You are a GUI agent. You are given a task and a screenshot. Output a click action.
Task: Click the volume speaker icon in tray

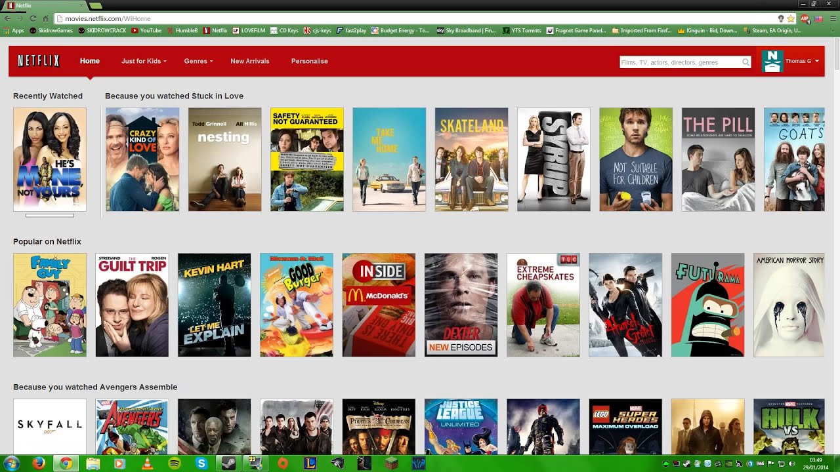click(x=791, y=463)
